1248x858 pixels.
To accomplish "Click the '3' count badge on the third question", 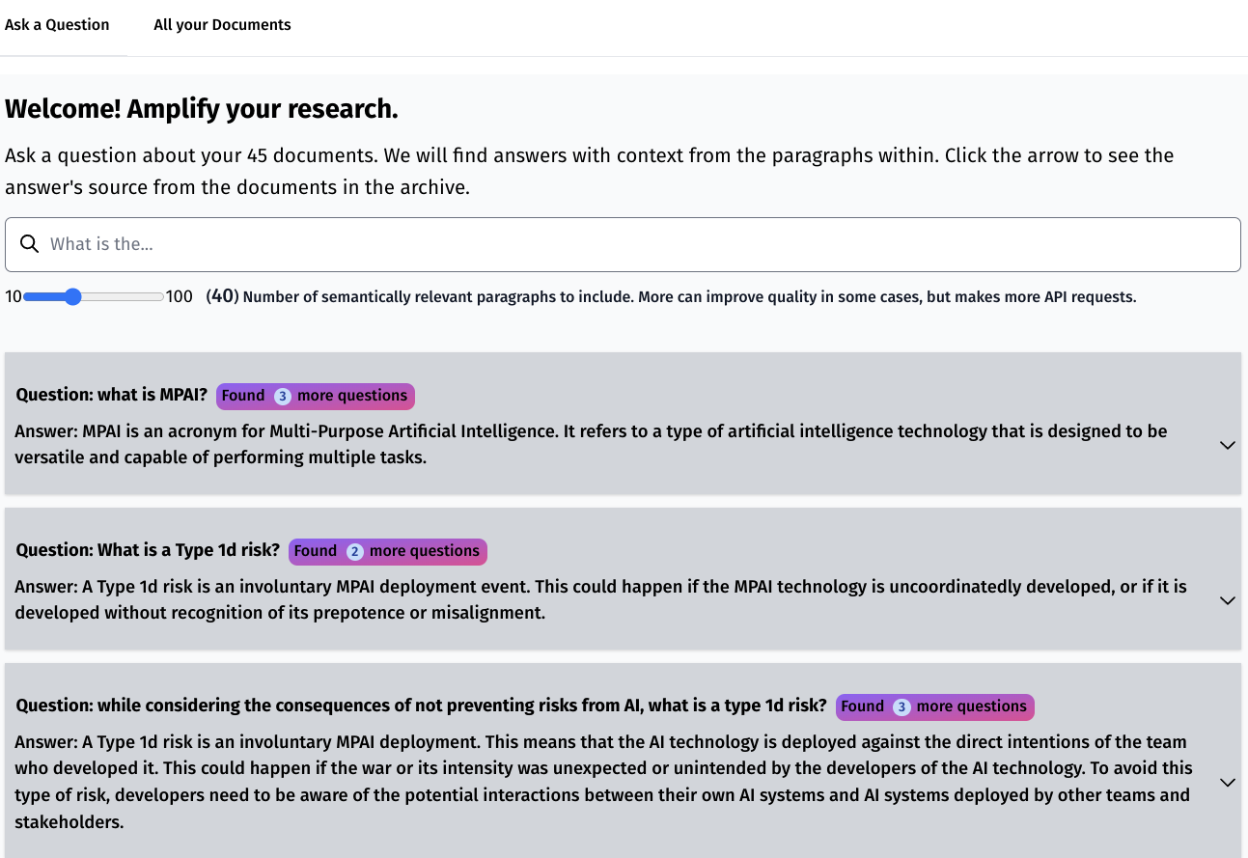I will 901,706.
